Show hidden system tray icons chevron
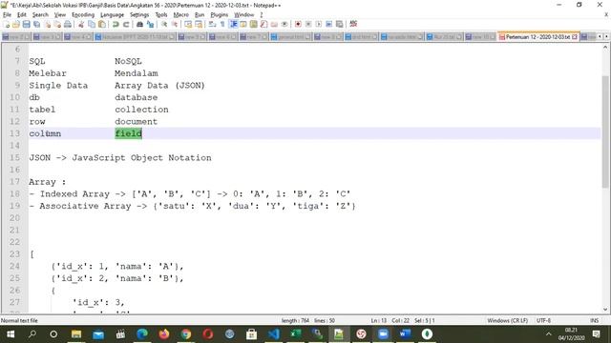Viewport: 611px width, 343px height. [549, 334]
